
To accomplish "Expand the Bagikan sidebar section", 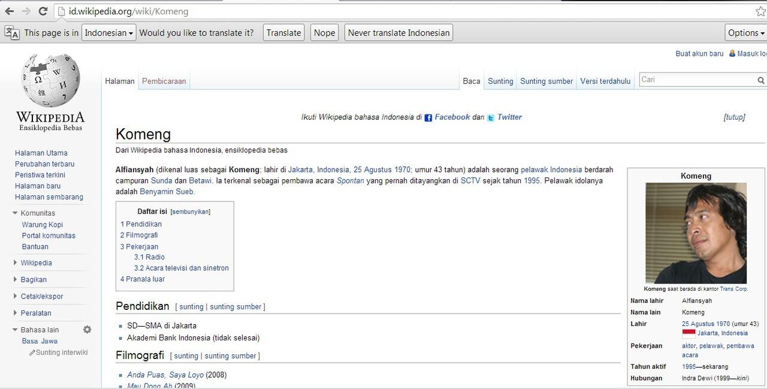I will (x=16, y=279).
